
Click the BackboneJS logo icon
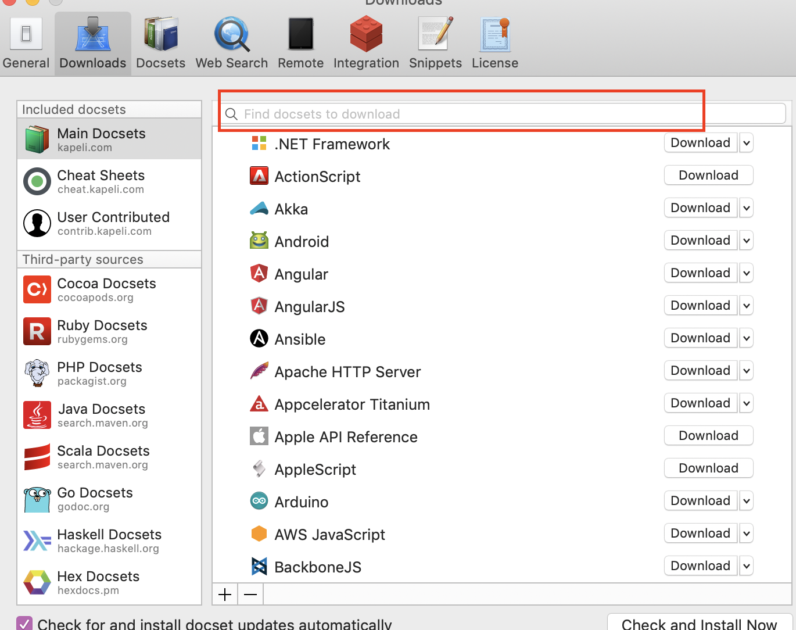[259, 566]
